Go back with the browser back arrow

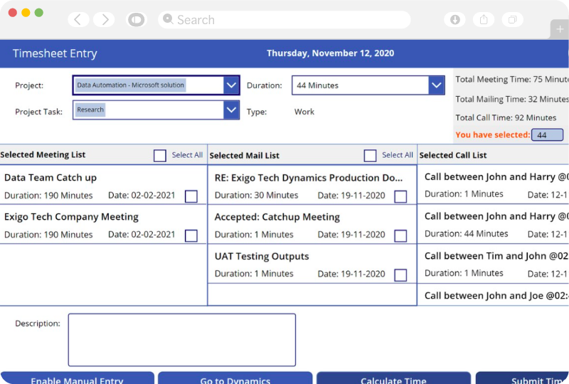pyautogui.click(x=78, y=20)
